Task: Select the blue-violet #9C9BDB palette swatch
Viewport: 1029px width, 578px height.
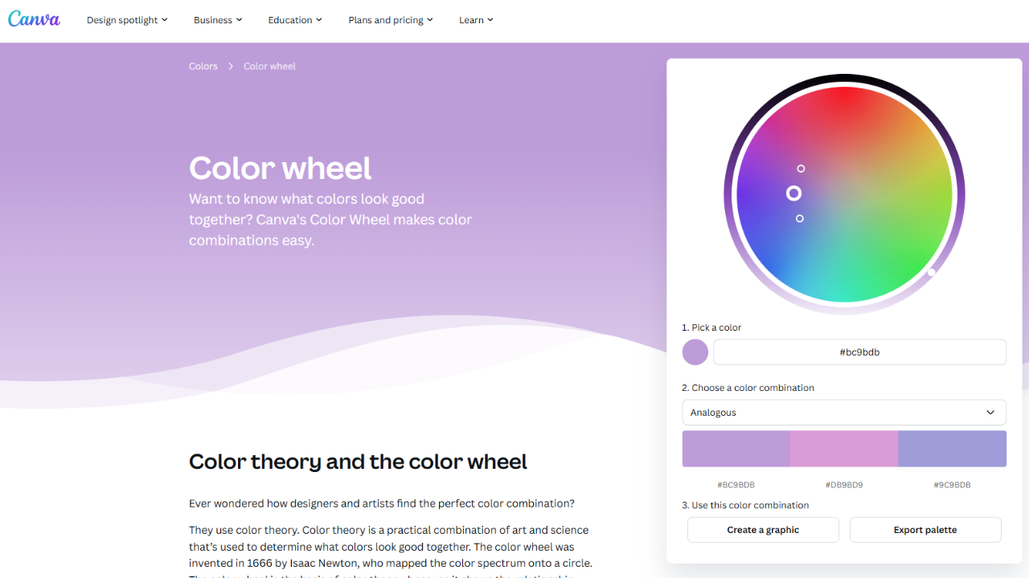Action: (952, 449)
